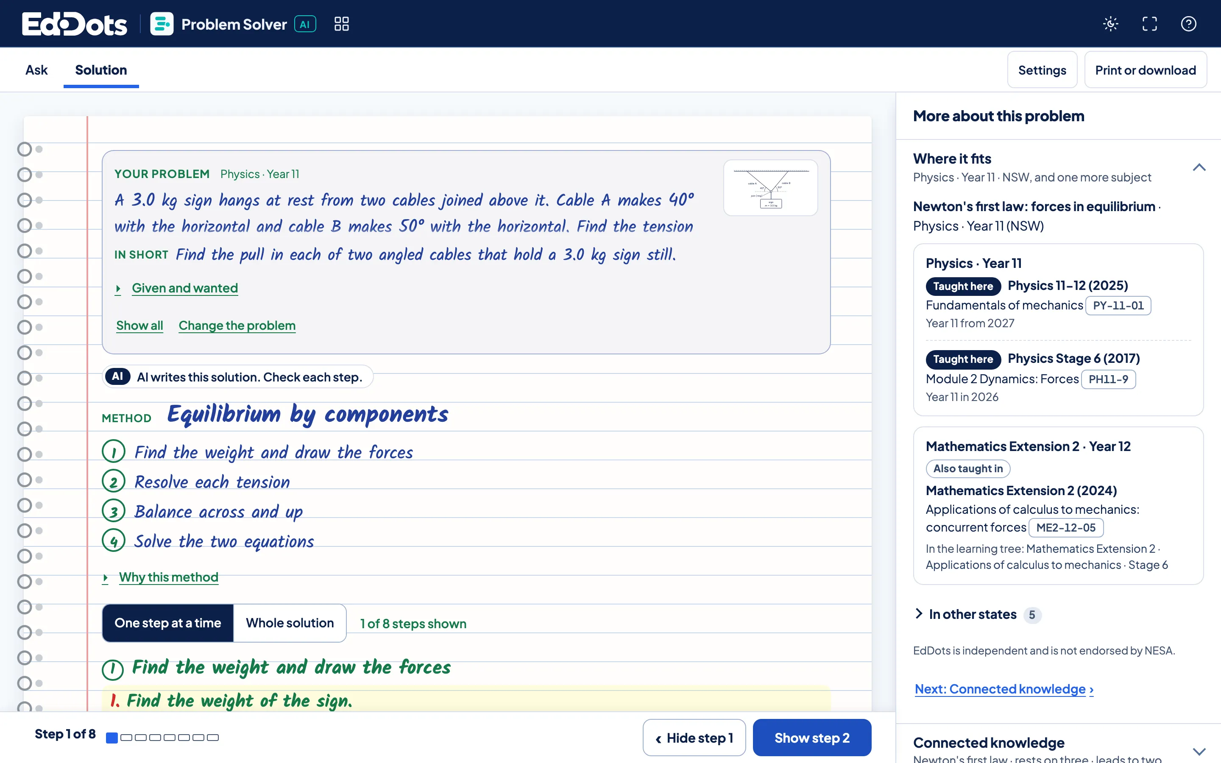Click the first filled step progress marker
1221x763 pixels.
[112, 738]
